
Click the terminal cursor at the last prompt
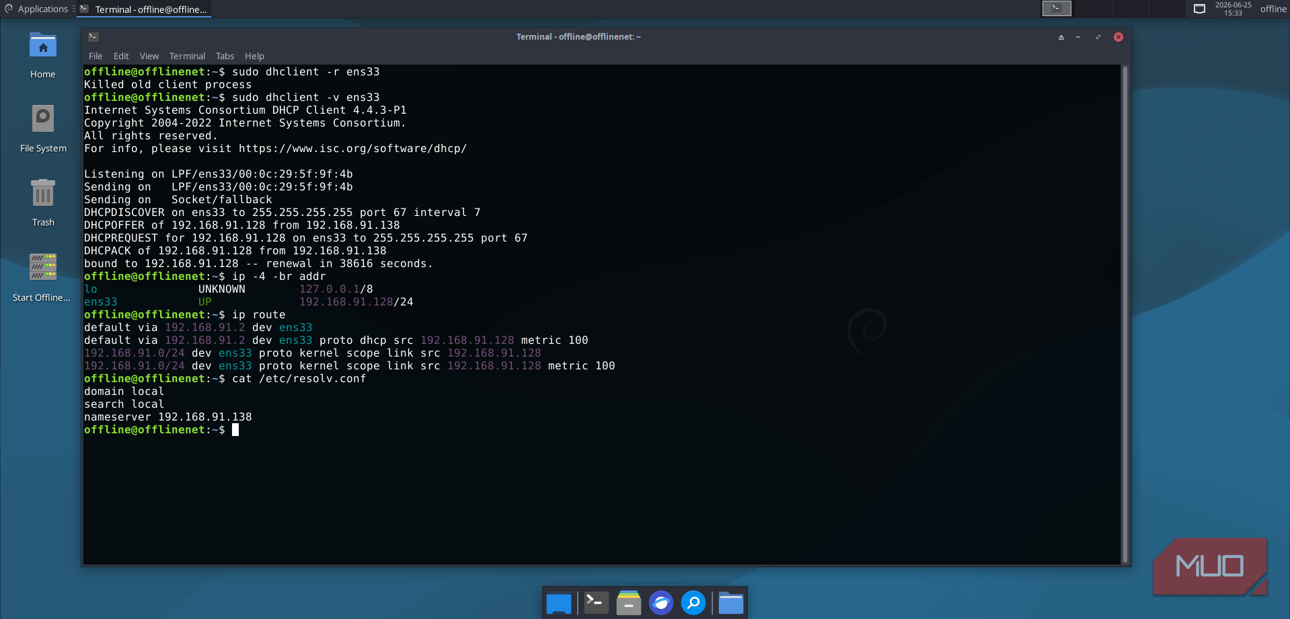tap(235, 430)
